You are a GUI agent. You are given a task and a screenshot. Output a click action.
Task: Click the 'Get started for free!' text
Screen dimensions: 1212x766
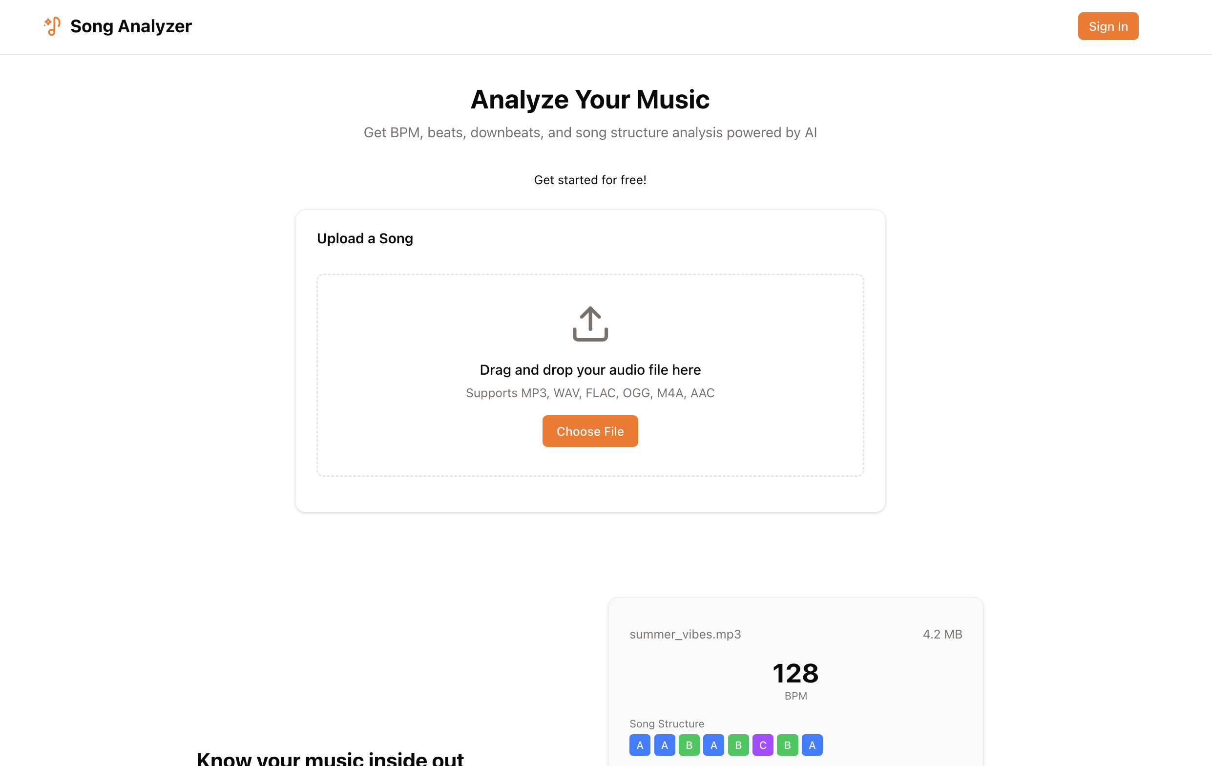tap(590, 180)
